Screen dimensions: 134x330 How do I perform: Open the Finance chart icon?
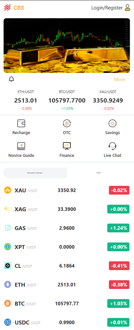(x=67, y=146)
